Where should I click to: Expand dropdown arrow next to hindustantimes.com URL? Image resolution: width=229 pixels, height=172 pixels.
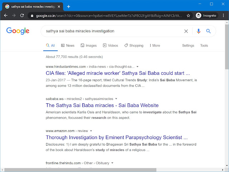[137, 67]
